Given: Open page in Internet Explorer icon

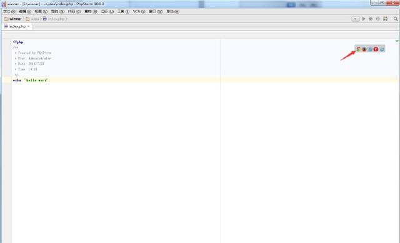Looking at the screenshot, I should tap(382, 49).
